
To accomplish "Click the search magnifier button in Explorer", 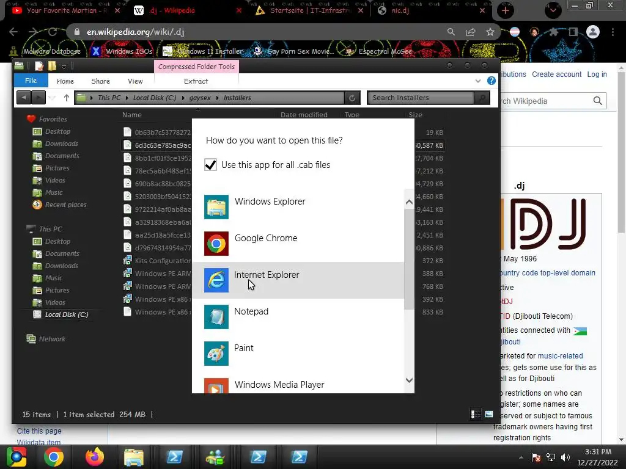I will [482, 98].
